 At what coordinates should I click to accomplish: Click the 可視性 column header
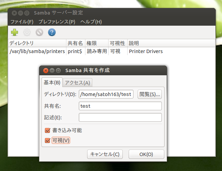pyautogui.click(x=118, y=43)
